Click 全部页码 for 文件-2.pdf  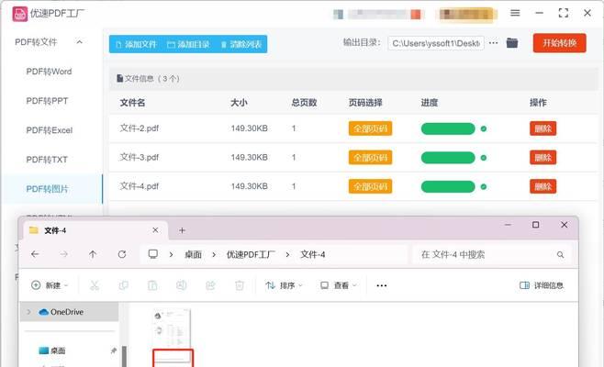370,128
